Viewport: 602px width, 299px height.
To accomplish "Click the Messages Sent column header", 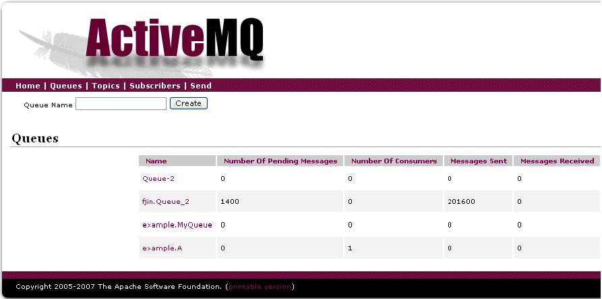I will [479, 161].
